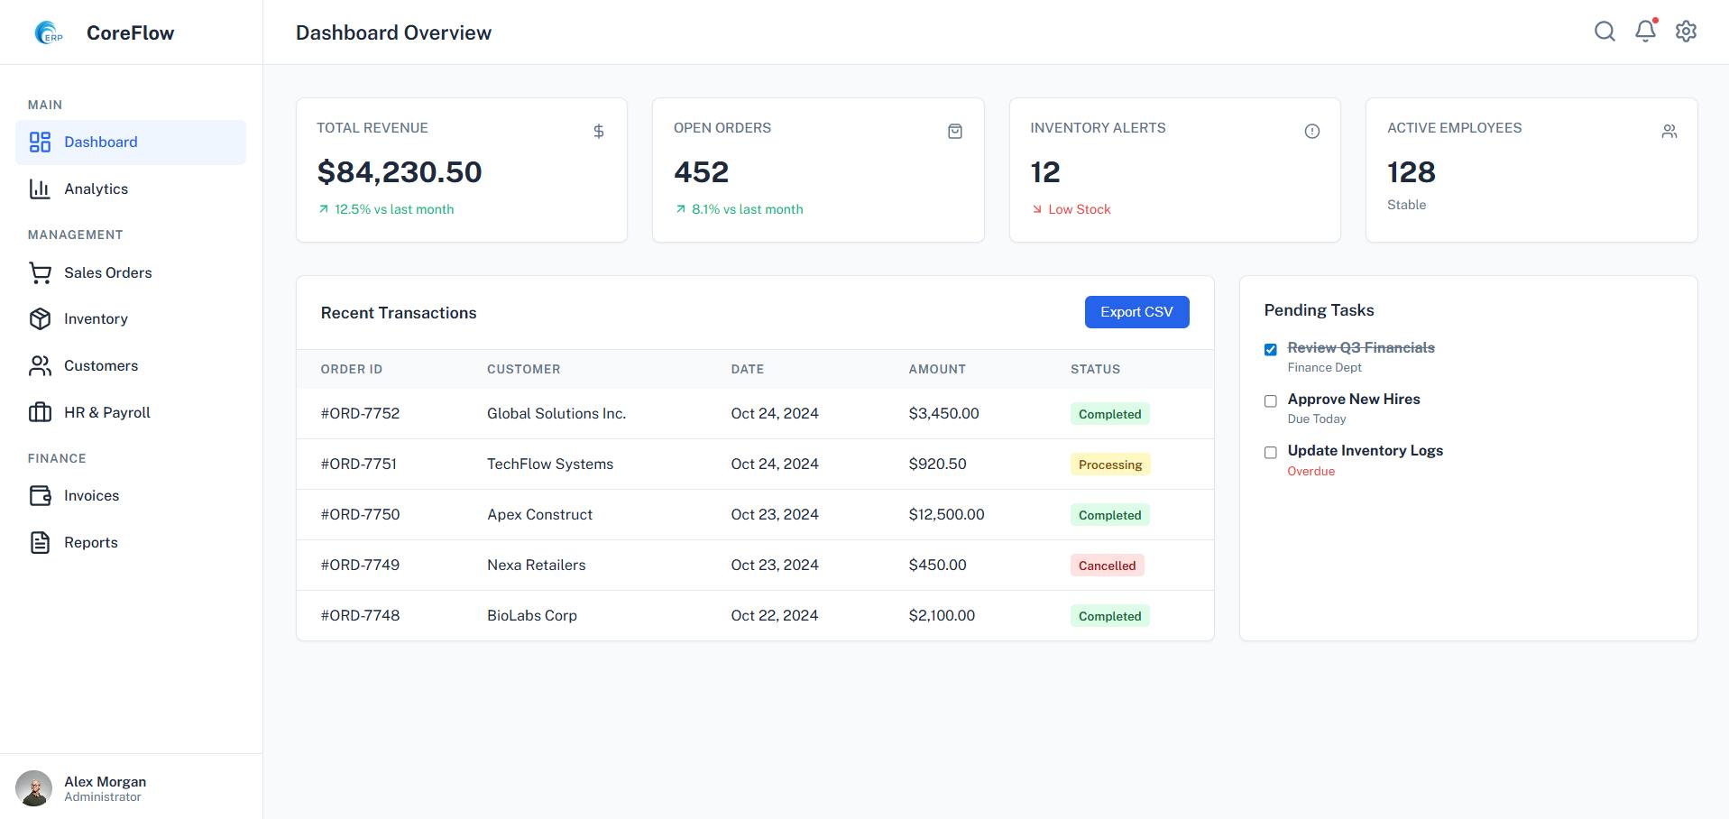The height and width of the screenshot is (819, 1729).
Task: Click the search magnifier icon in header
Action: [1604, 32]
